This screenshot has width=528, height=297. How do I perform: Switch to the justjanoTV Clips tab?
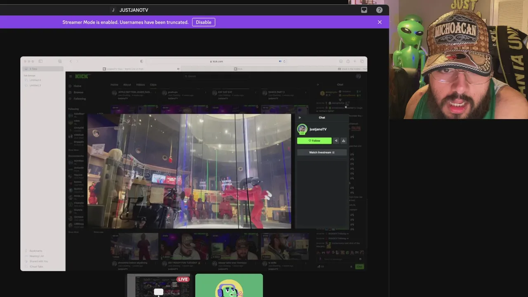tap(123, 69)
